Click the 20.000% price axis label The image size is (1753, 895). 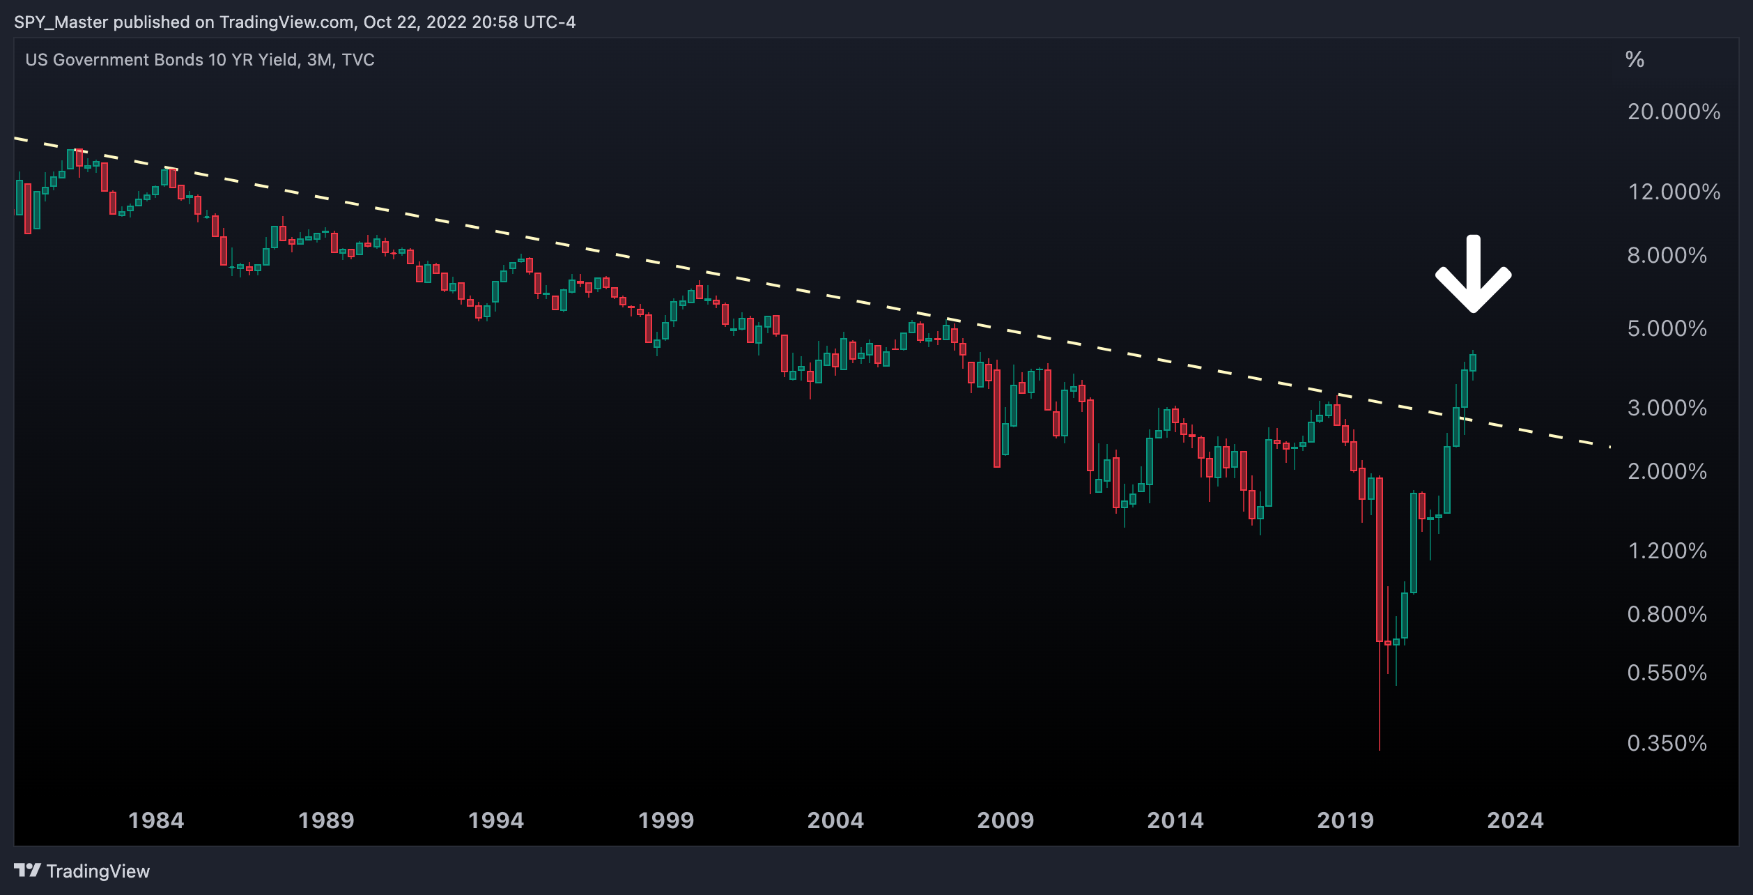(x=1674, y=112)
